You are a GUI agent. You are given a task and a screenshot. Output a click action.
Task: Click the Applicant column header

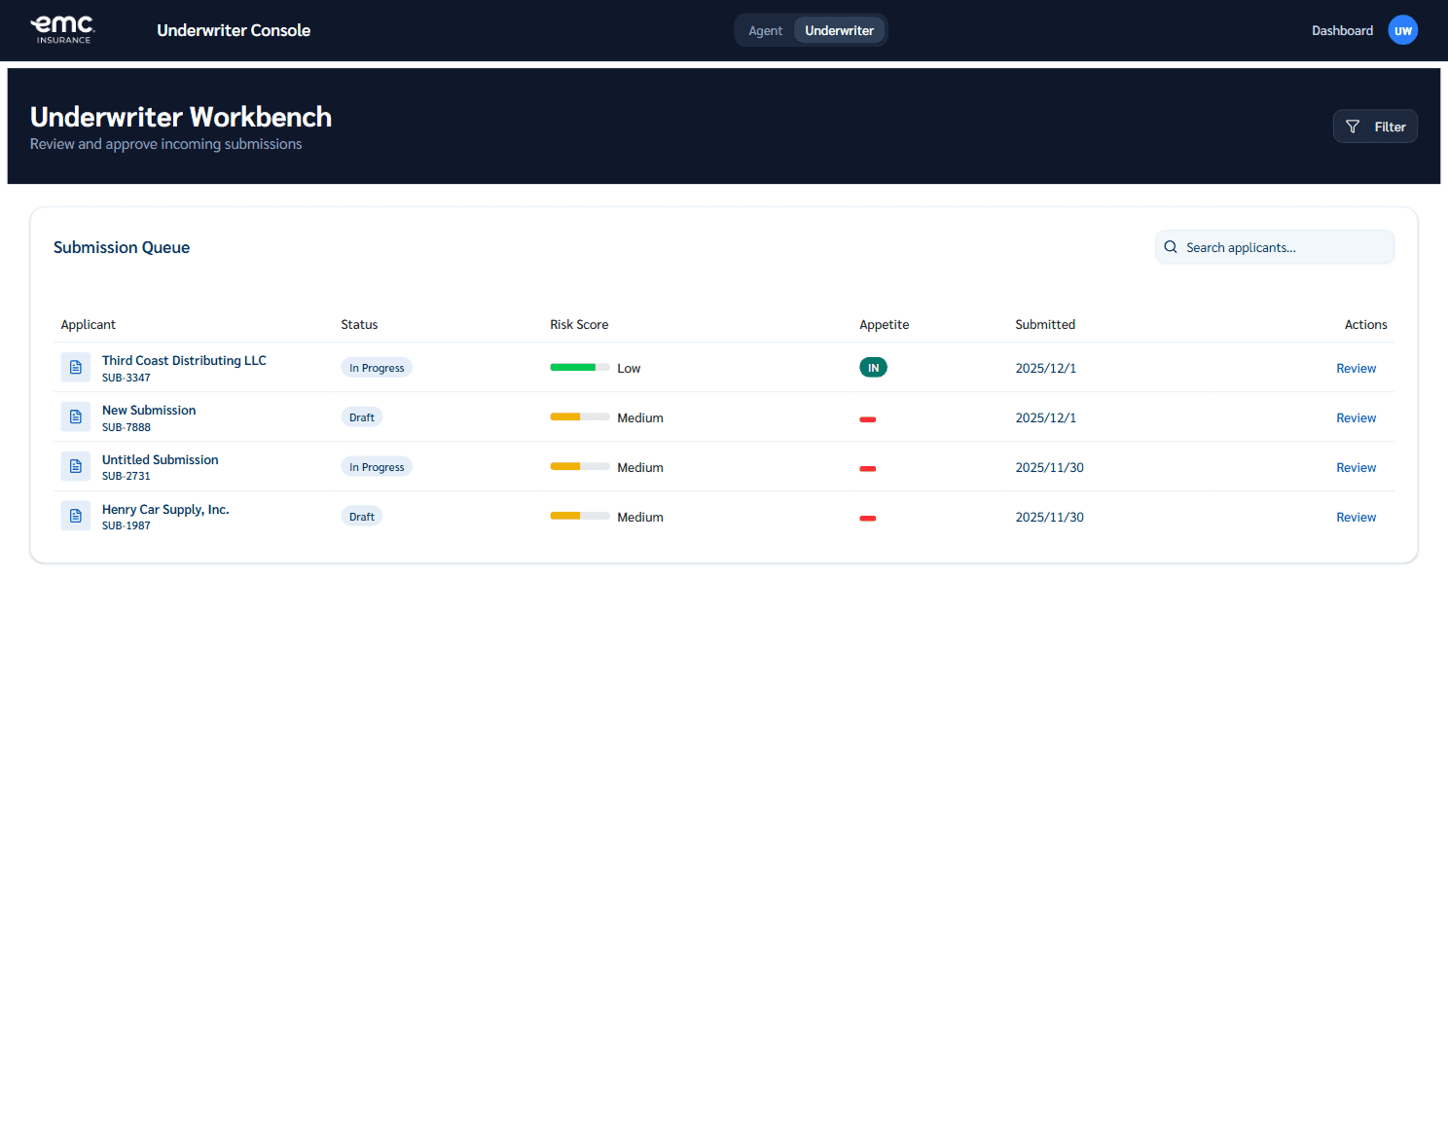click(x=88, y=324)
